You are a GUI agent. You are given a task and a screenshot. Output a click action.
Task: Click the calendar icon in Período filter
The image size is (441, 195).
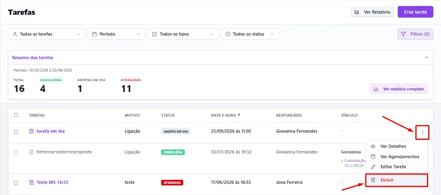(95, 34)
